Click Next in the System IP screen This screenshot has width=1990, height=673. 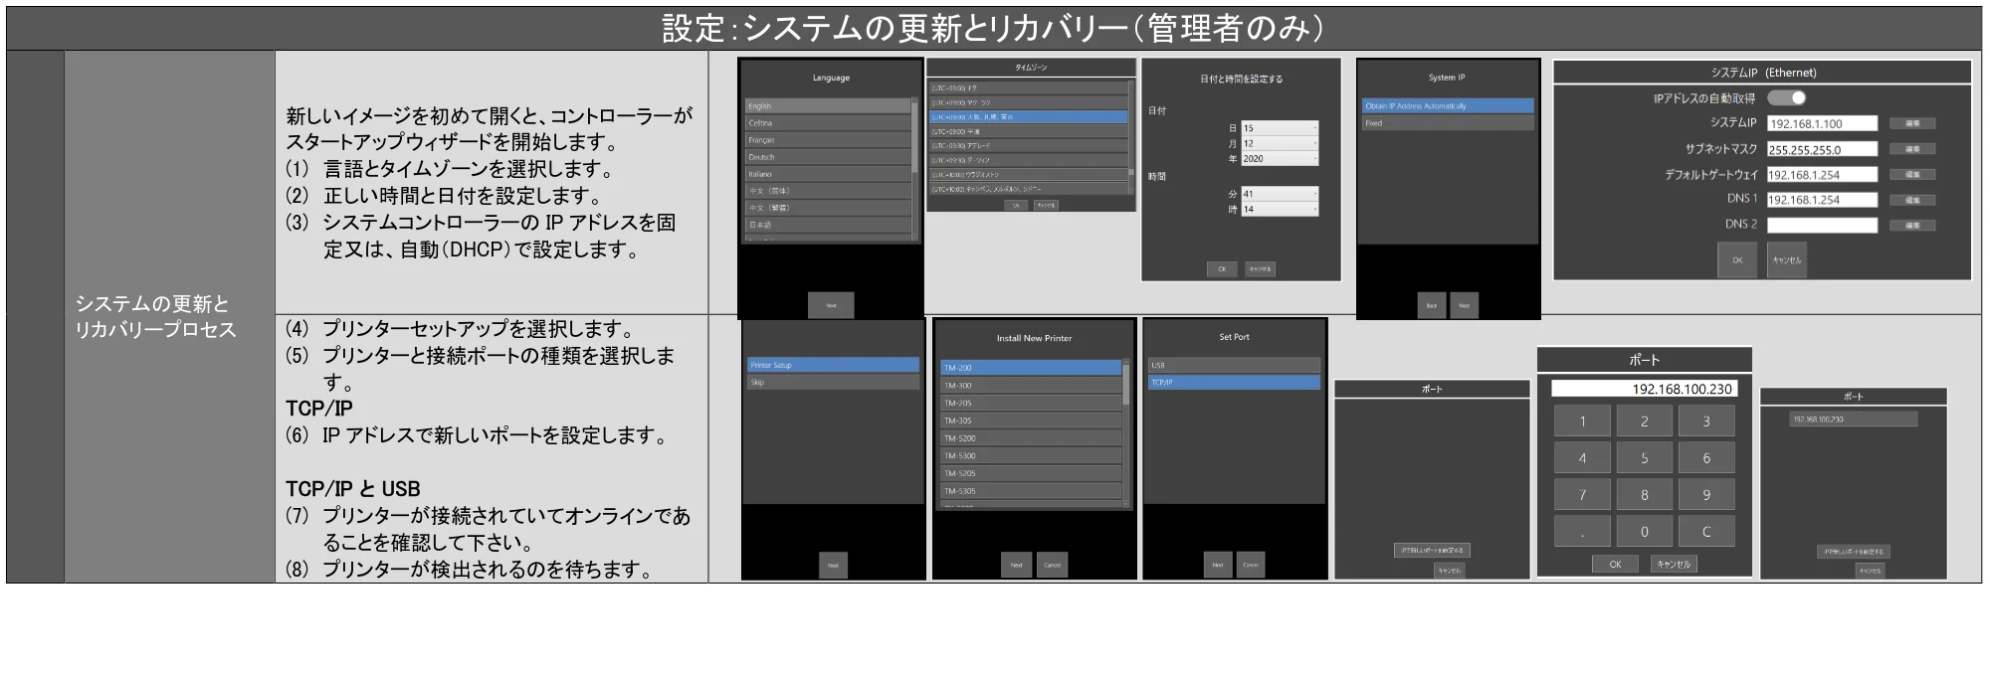click(1464, 305)
